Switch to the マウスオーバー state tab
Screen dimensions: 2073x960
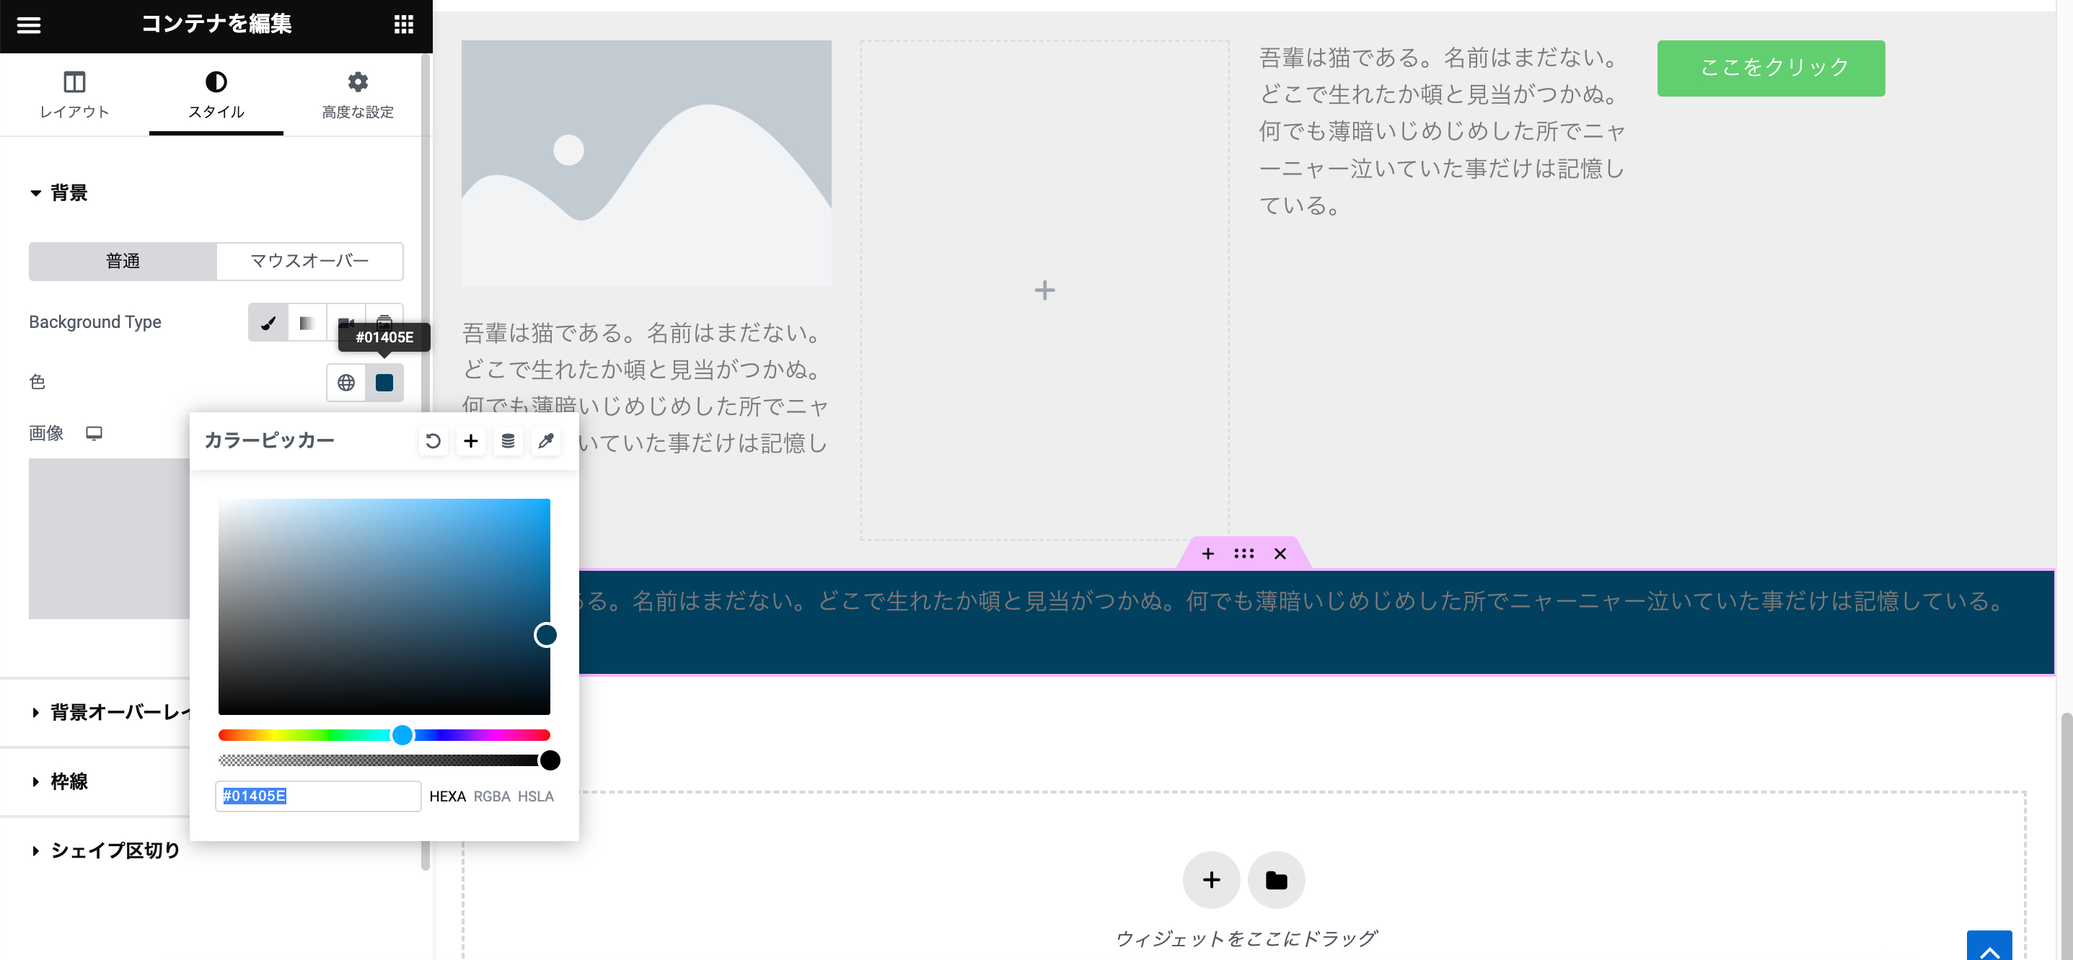point(309,262)
